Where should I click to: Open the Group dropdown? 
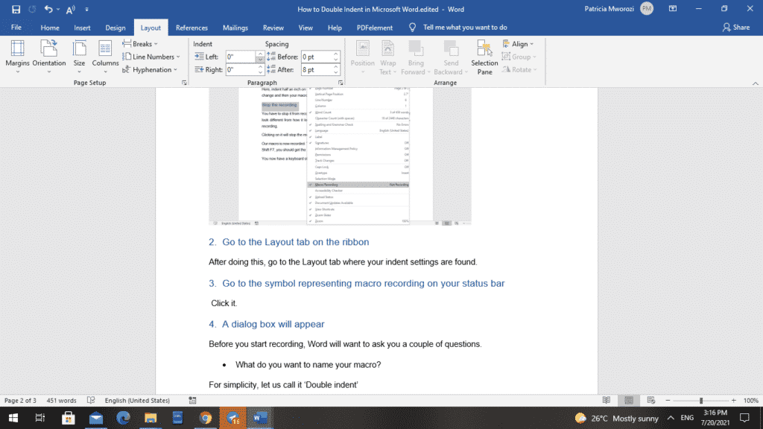[x=519, y=57]
